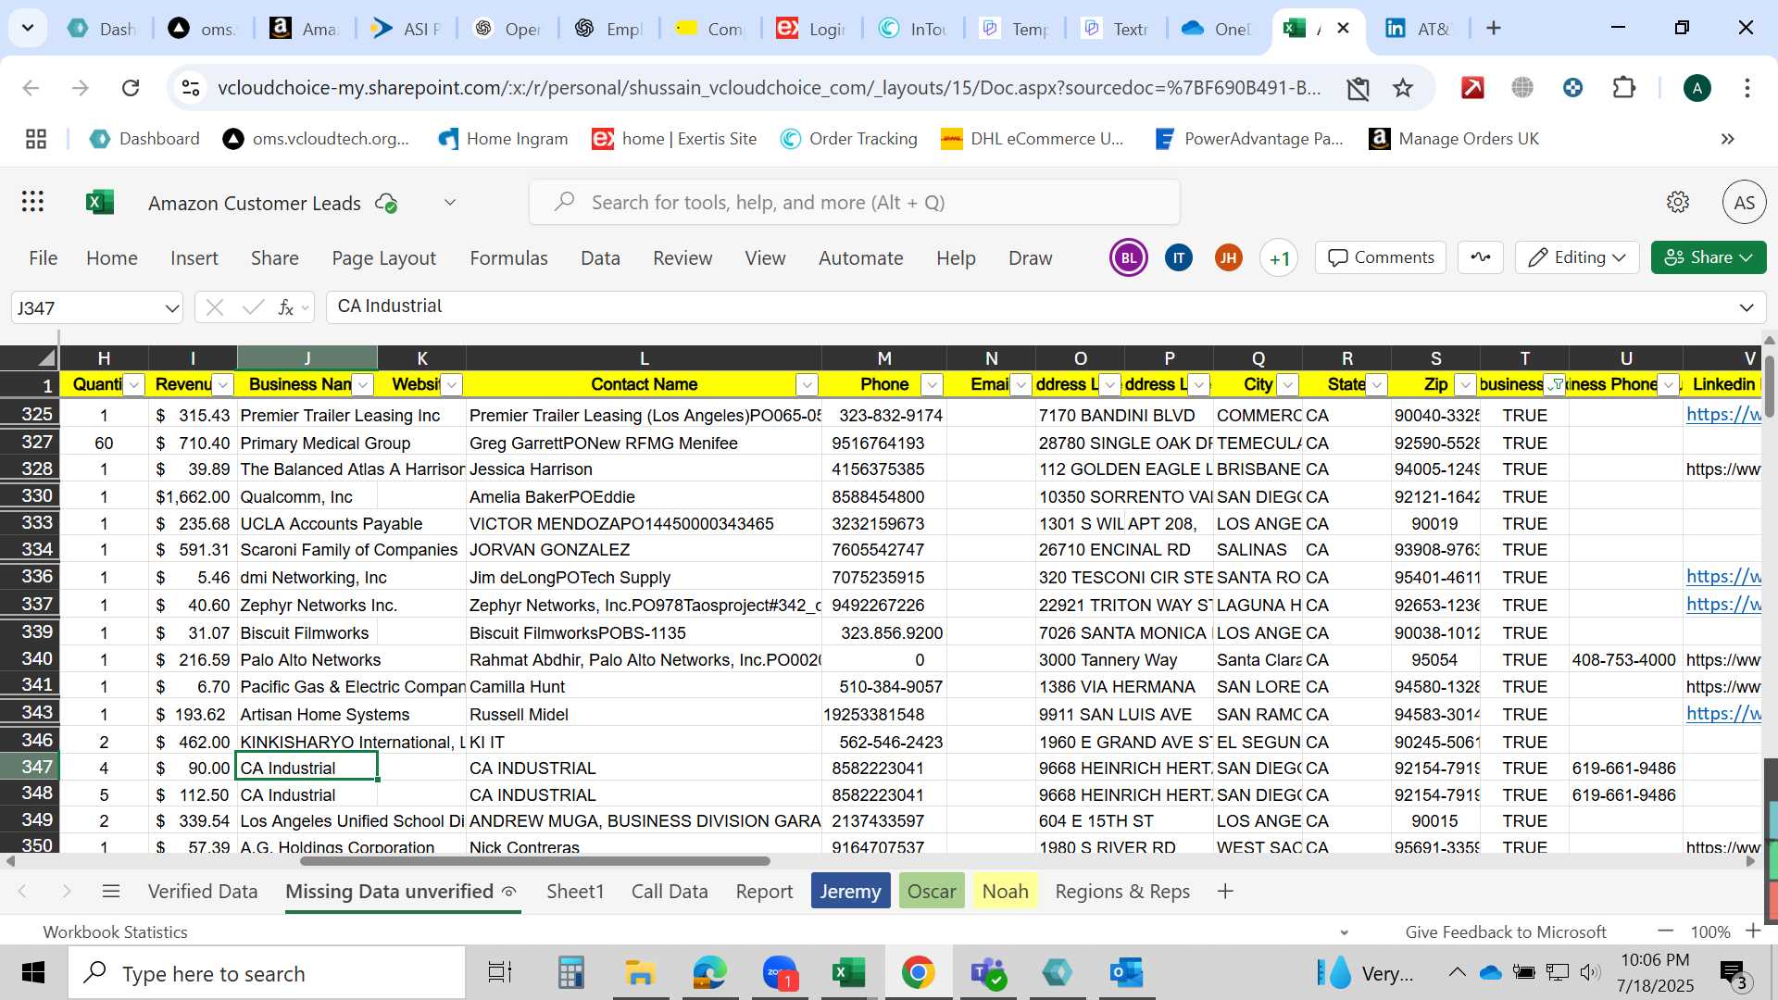Image resolution: width=1778 pixels, height=1000 pixels.
Task: Reload the browser page
Action: [x=131, y=88]
